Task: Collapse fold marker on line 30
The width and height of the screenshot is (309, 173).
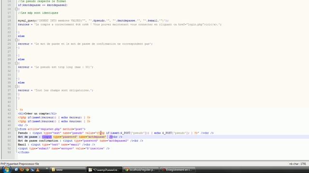Action: 16,63
